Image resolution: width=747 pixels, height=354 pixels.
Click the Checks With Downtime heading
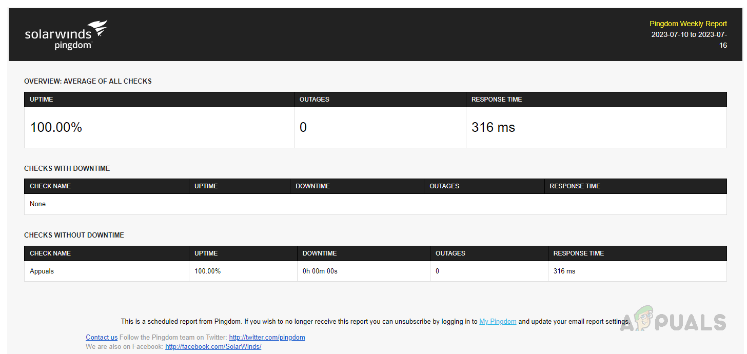pyautogui.click(x=67, y=168)
